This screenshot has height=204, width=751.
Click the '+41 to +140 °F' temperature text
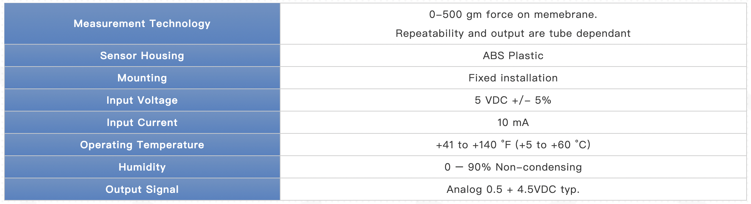point(473,145)
